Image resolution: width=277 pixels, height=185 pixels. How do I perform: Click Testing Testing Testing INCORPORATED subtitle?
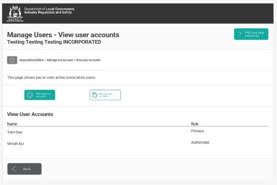pos(54,42)
